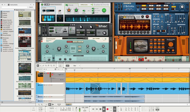The width and height of the screenshot is (190, 112).
Task: Select Effects in the browser sidebar
Action: point(5,13)
